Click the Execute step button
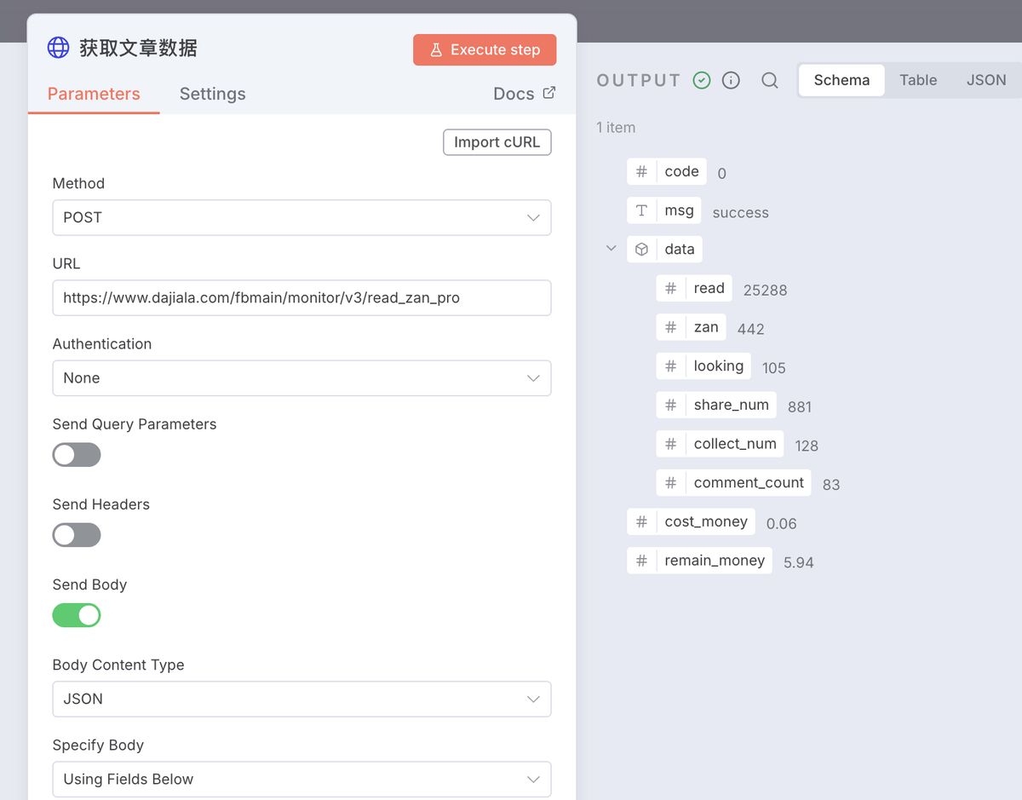1022x800 pixels. pyautogui.click(x=485, y=49)
